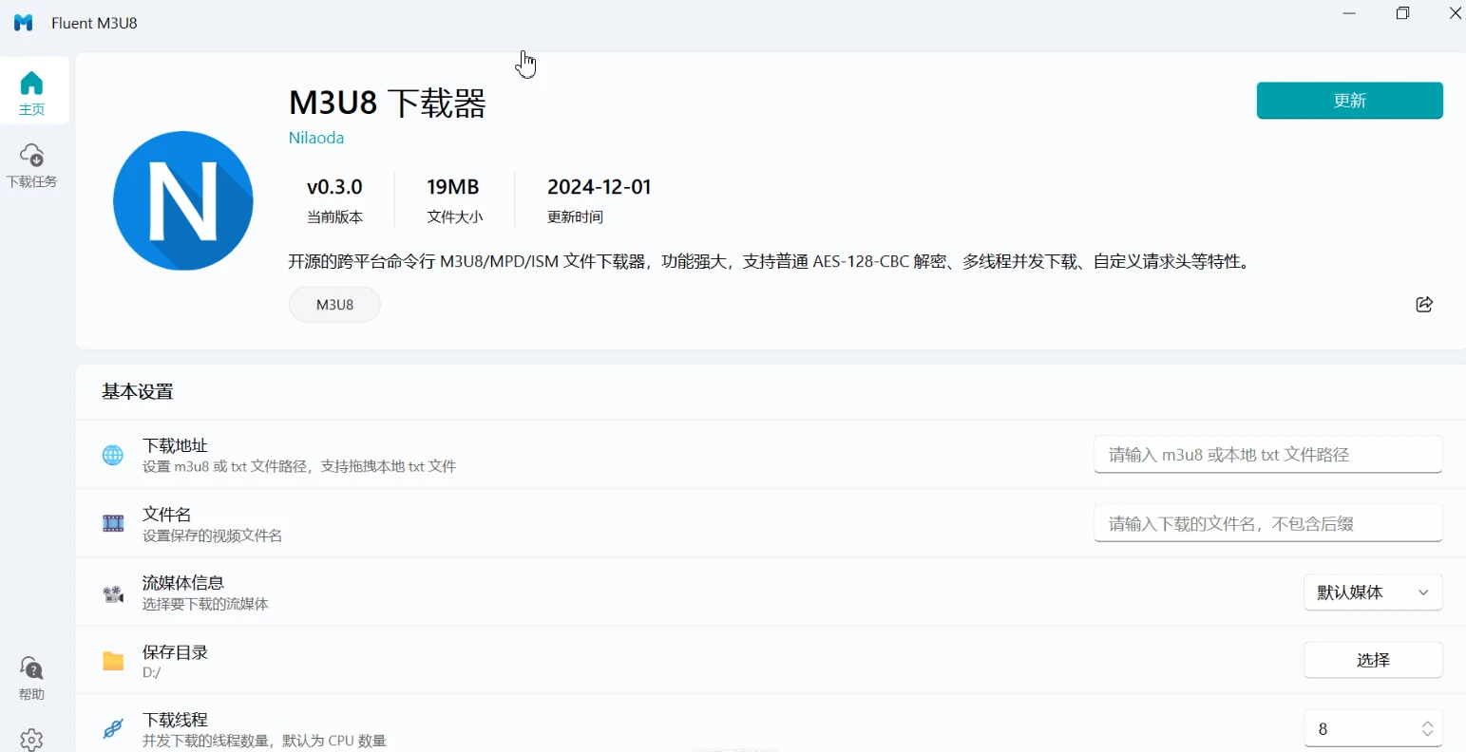1466x752 pixels.
Task: Click the yellow folder icon beside 保存目录
Action: coord(113,661)
